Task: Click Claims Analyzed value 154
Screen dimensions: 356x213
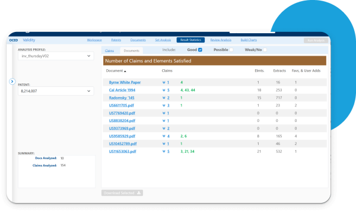Action: coord(63,166)
